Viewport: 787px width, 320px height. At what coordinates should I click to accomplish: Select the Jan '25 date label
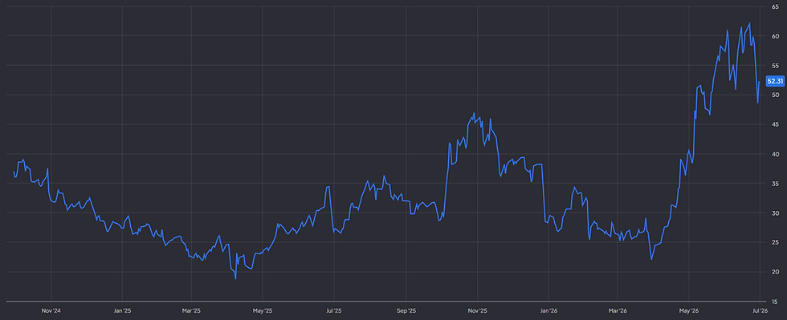tap(122, 311)
